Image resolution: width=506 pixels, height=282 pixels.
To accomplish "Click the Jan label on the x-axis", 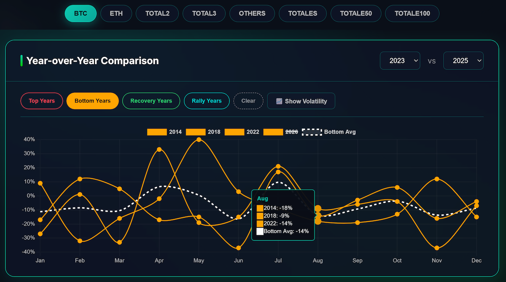I will 40,261.
